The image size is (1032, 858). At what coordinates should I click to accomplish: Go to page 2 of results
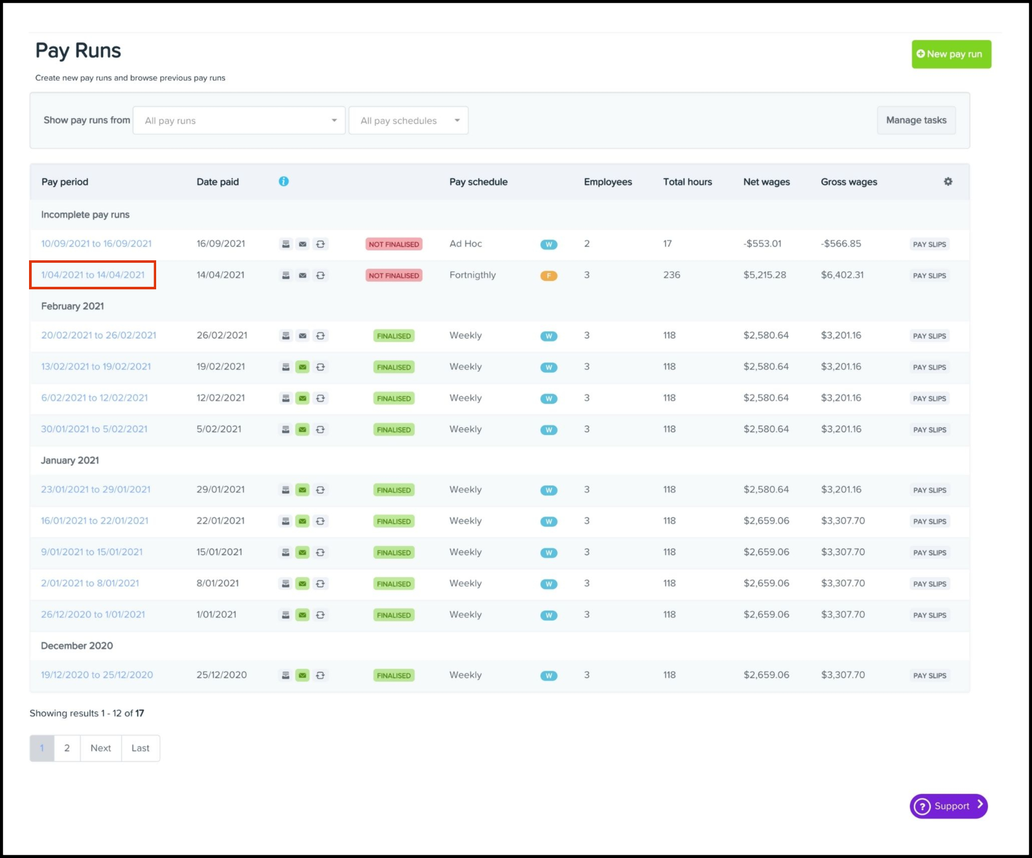tap(67, 748)
